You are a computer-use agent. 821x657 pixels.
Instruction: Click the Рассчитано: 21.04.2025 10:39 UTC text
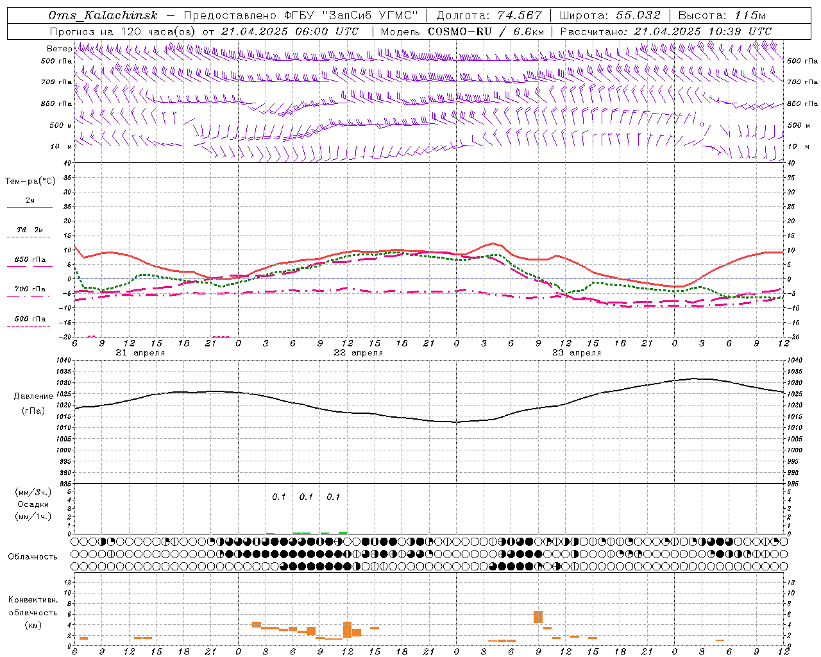pos(666,31)
